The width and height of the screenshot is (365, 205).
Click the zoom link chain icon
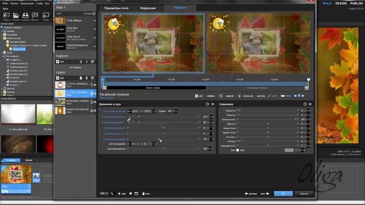pos(129,120)
